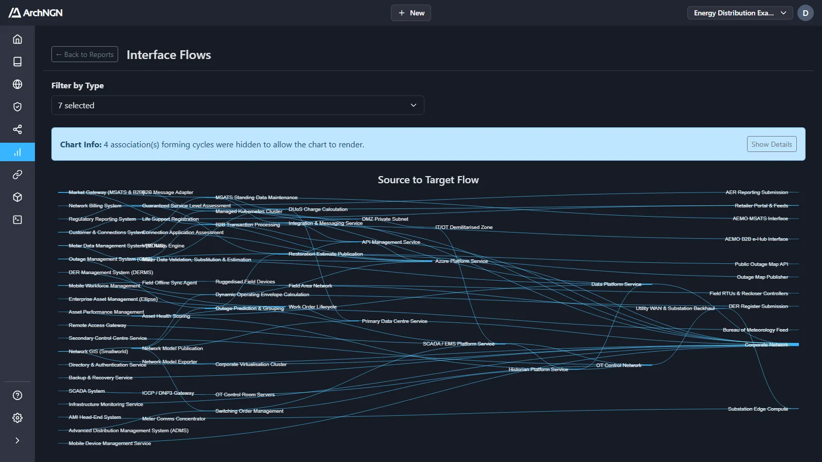822x462 pixels.
Task: Select the Network Billing System node
Action: tap(95, 206)
